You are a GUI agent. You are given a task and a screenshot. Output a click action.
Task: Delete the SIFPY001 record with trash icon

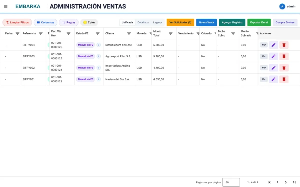pos(284,79)
